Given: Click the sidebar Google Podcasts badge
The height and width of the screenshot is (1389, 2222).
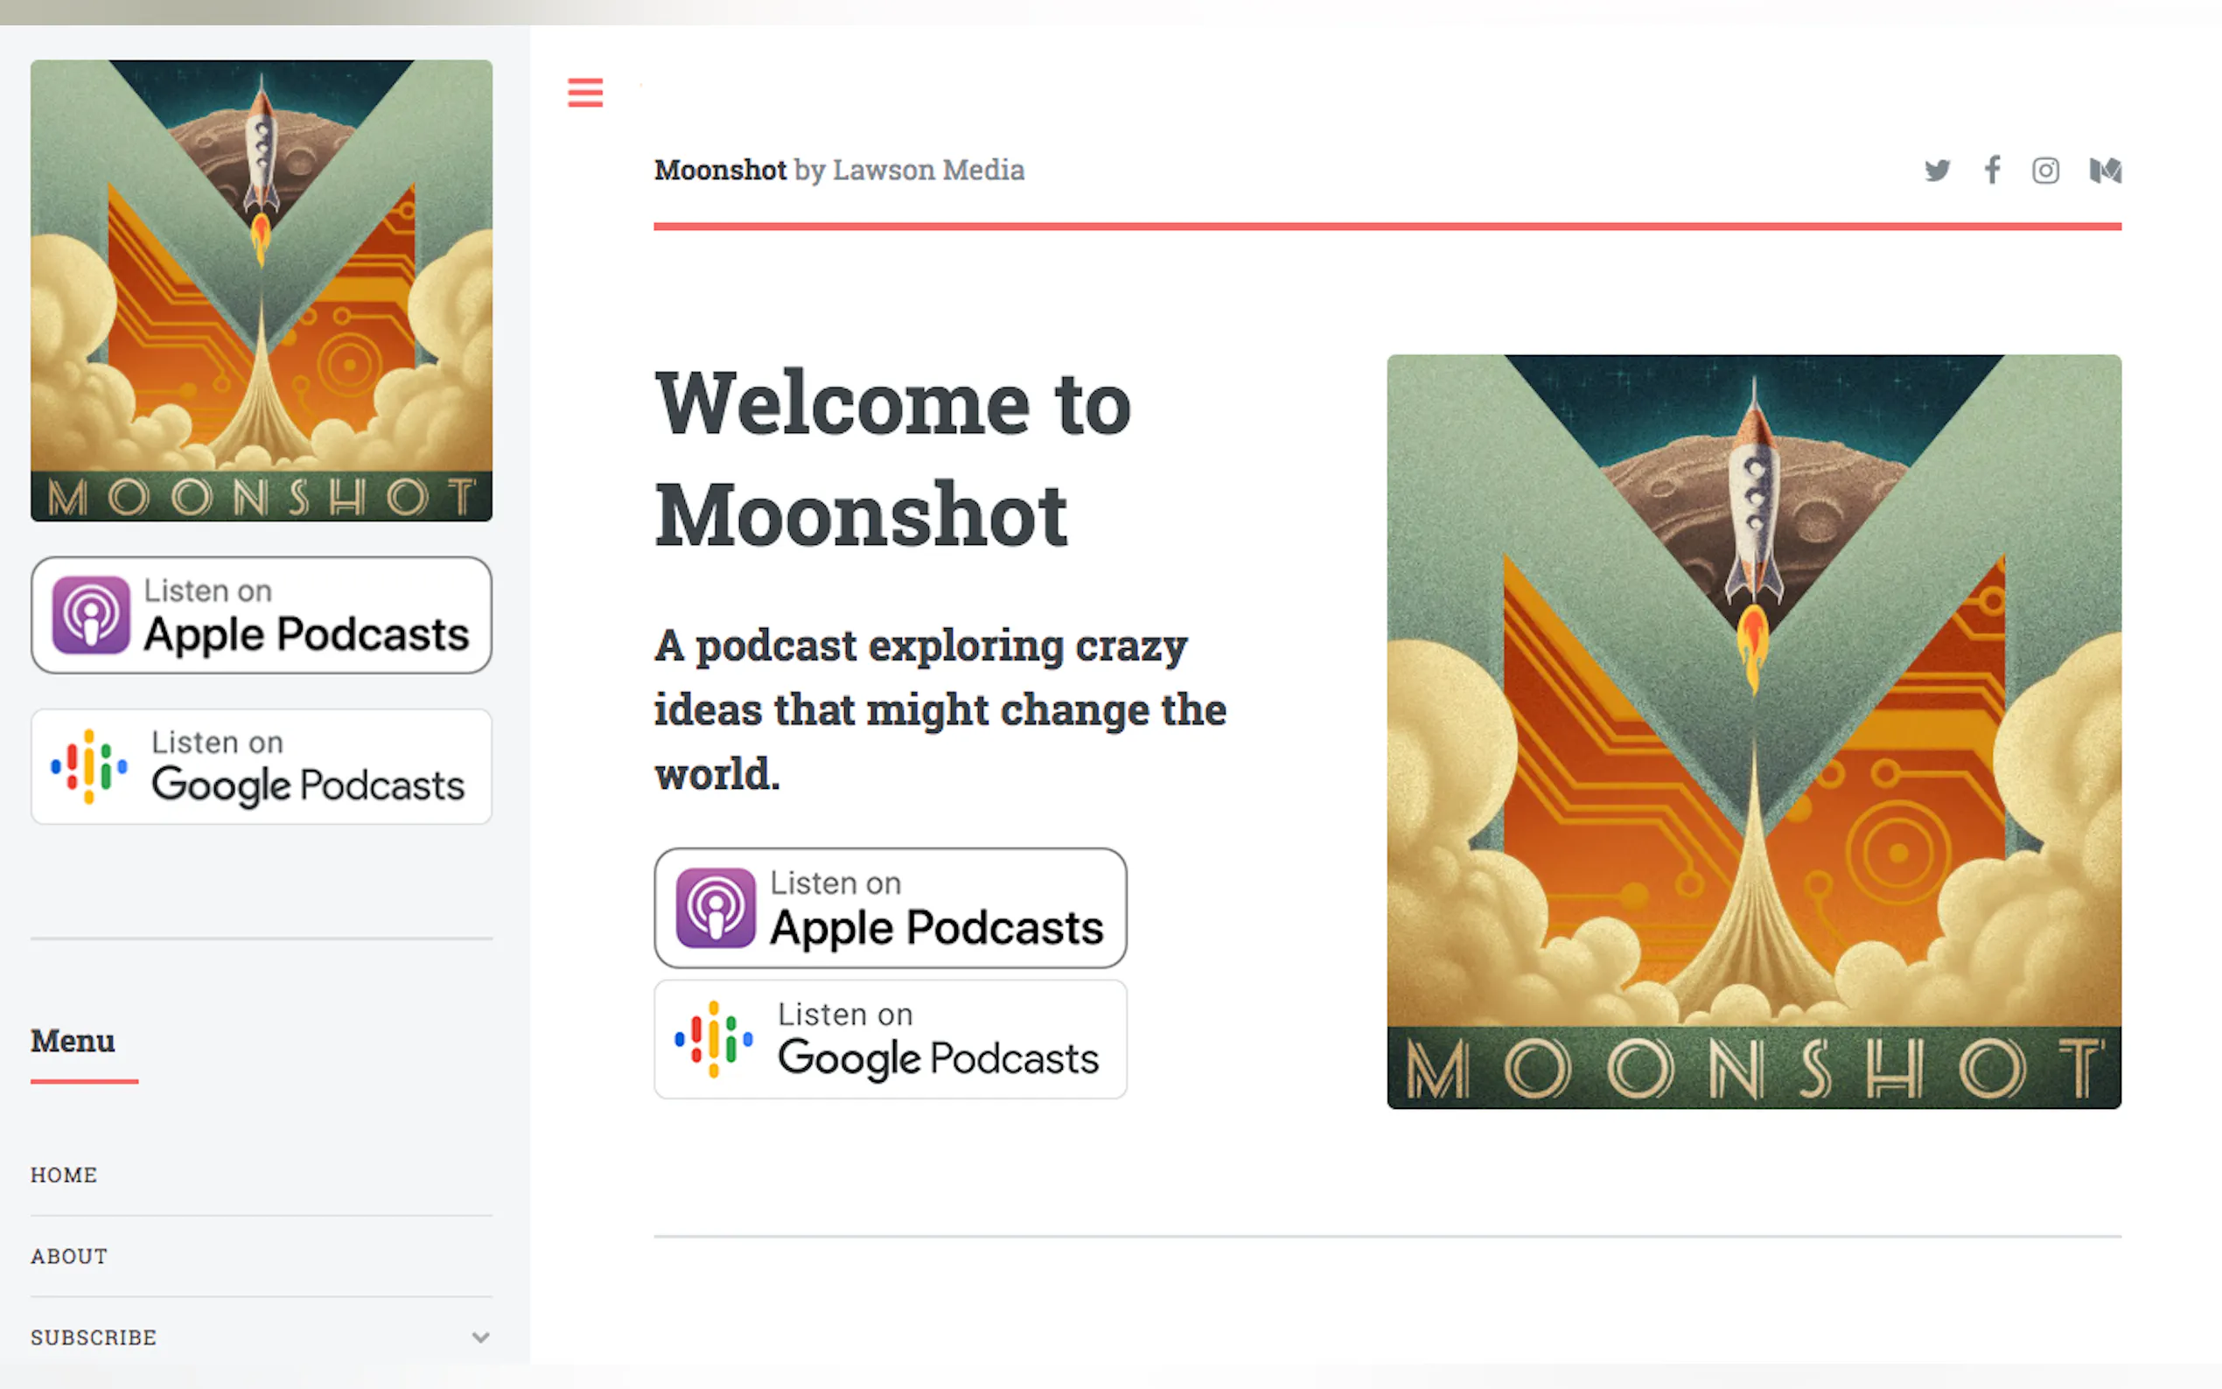Looking at the screenshot, I should 261,766.
